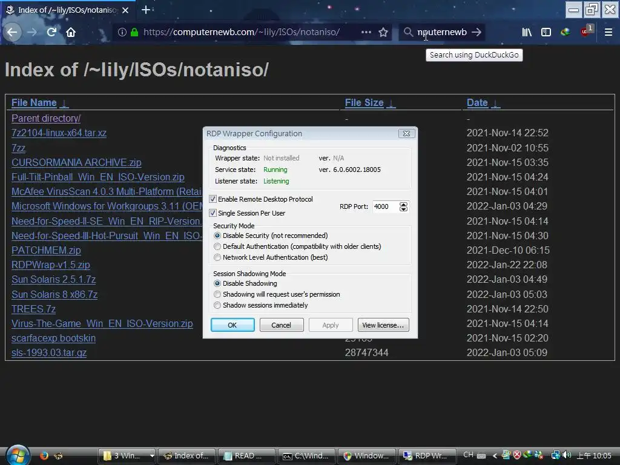Switch to the READ... taskbar window

(x=247, y=455)
